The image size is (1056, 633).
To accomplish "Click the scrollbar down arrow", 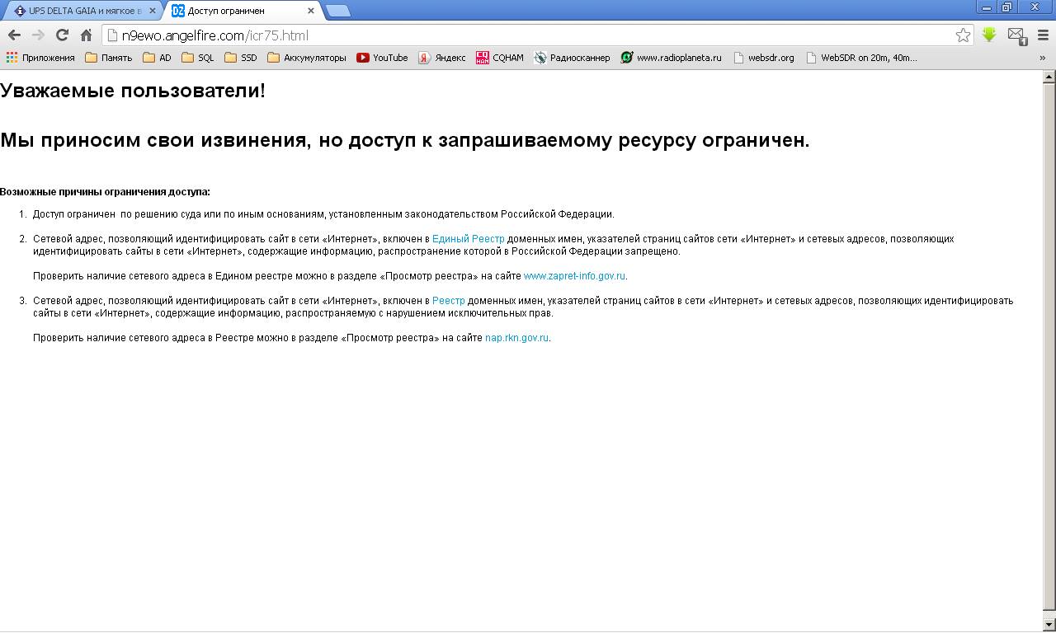I will click(x=1049, y=625).
